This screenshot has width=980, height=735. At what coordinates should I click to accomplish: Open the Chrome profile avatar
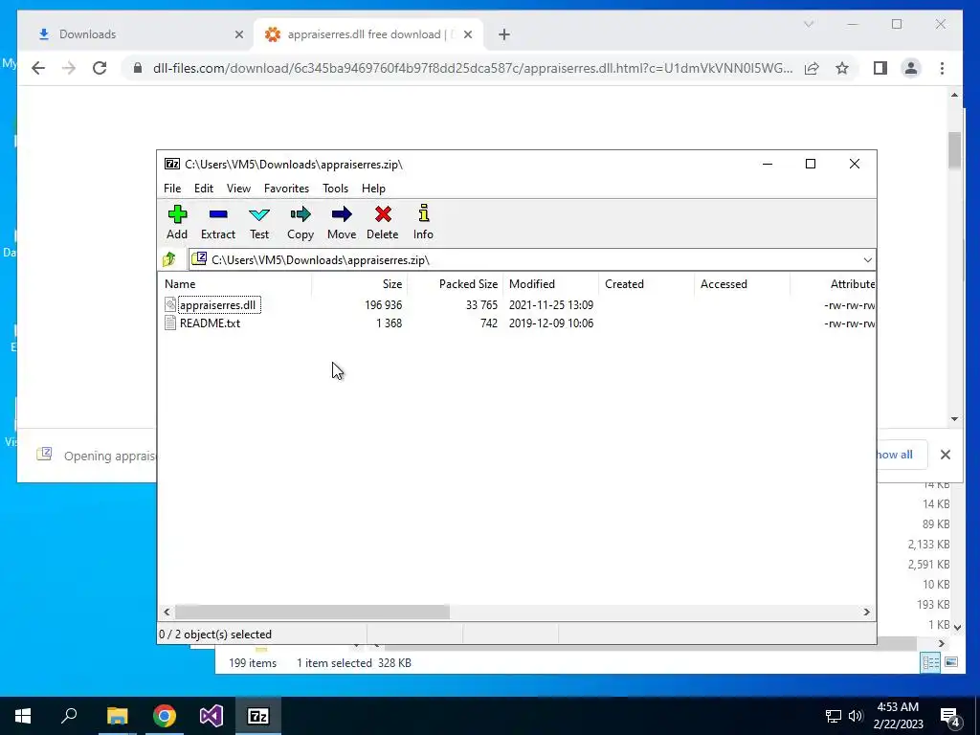(911, 68)
